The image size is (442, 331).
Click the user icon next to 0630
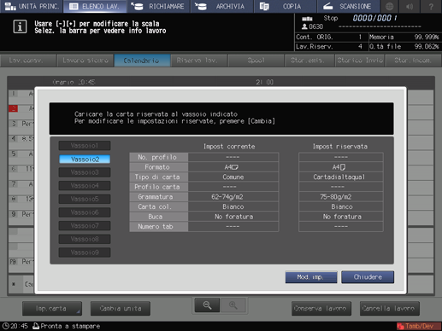point(304,26)
